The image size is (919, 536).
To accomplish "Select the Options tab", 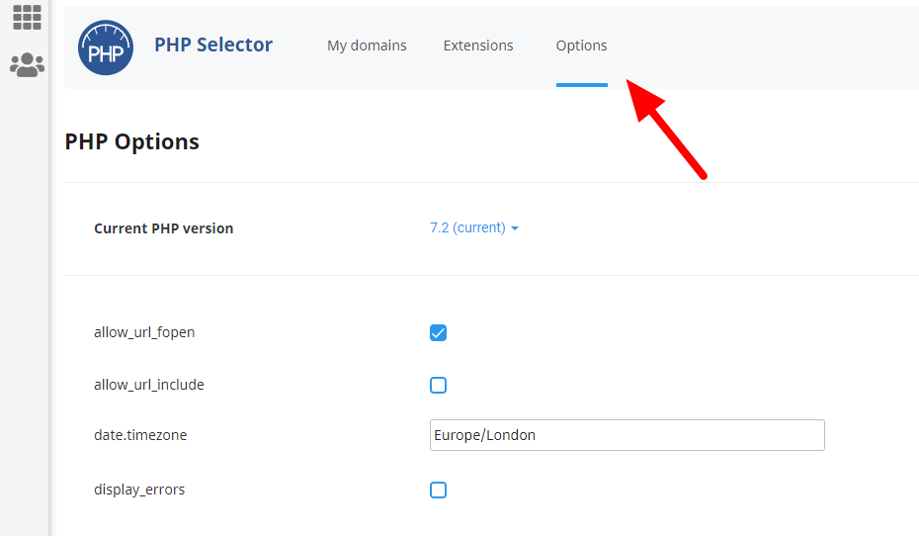I will (x=581, y=45).
